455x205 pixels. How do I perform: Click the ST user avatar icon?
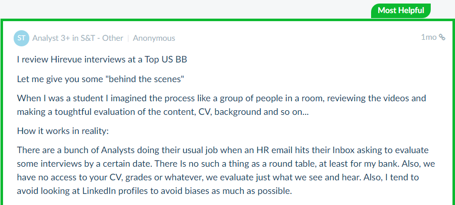pos(22,38)
